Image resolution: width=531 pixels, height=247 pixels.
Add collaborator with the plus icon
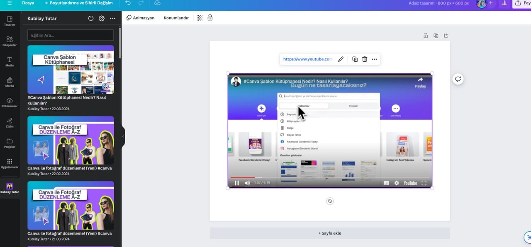491,3
